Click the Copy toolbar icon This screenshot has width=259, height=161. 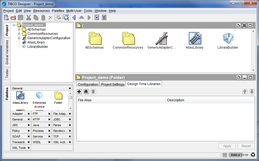[36, 18]
